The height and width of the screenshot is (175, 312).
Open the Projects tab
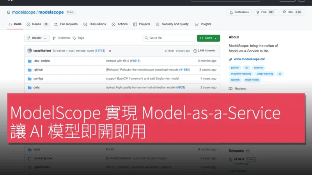(x=142, y=24)
